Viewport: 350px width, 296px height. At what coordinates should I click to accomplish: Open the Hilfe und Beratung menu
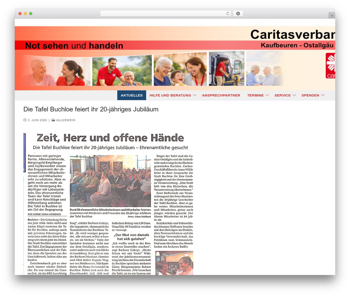point(170,95)
